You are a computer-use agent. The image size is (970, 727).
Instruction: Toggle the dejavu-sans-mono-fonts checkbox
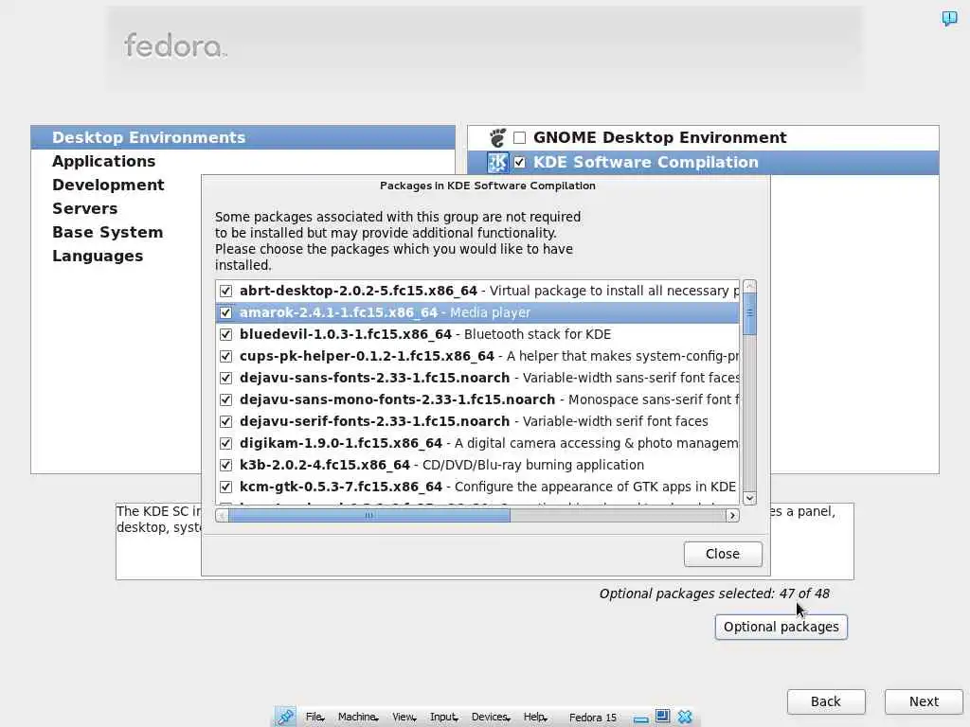tap(225, 399)
